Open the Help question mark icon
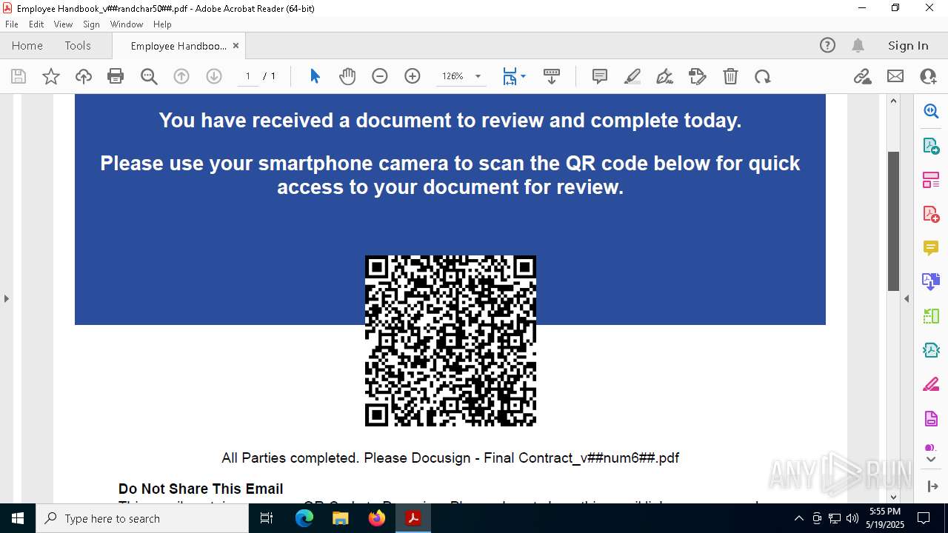Screen dimensions: 948x533 pyautogui.click(x=827, y=45)
